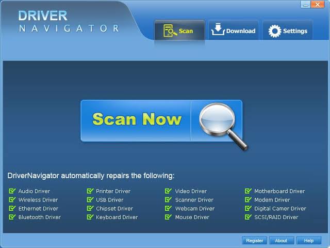Click the "Video Driver" text
The image size is (330, 248).
[x=191, y=191]
